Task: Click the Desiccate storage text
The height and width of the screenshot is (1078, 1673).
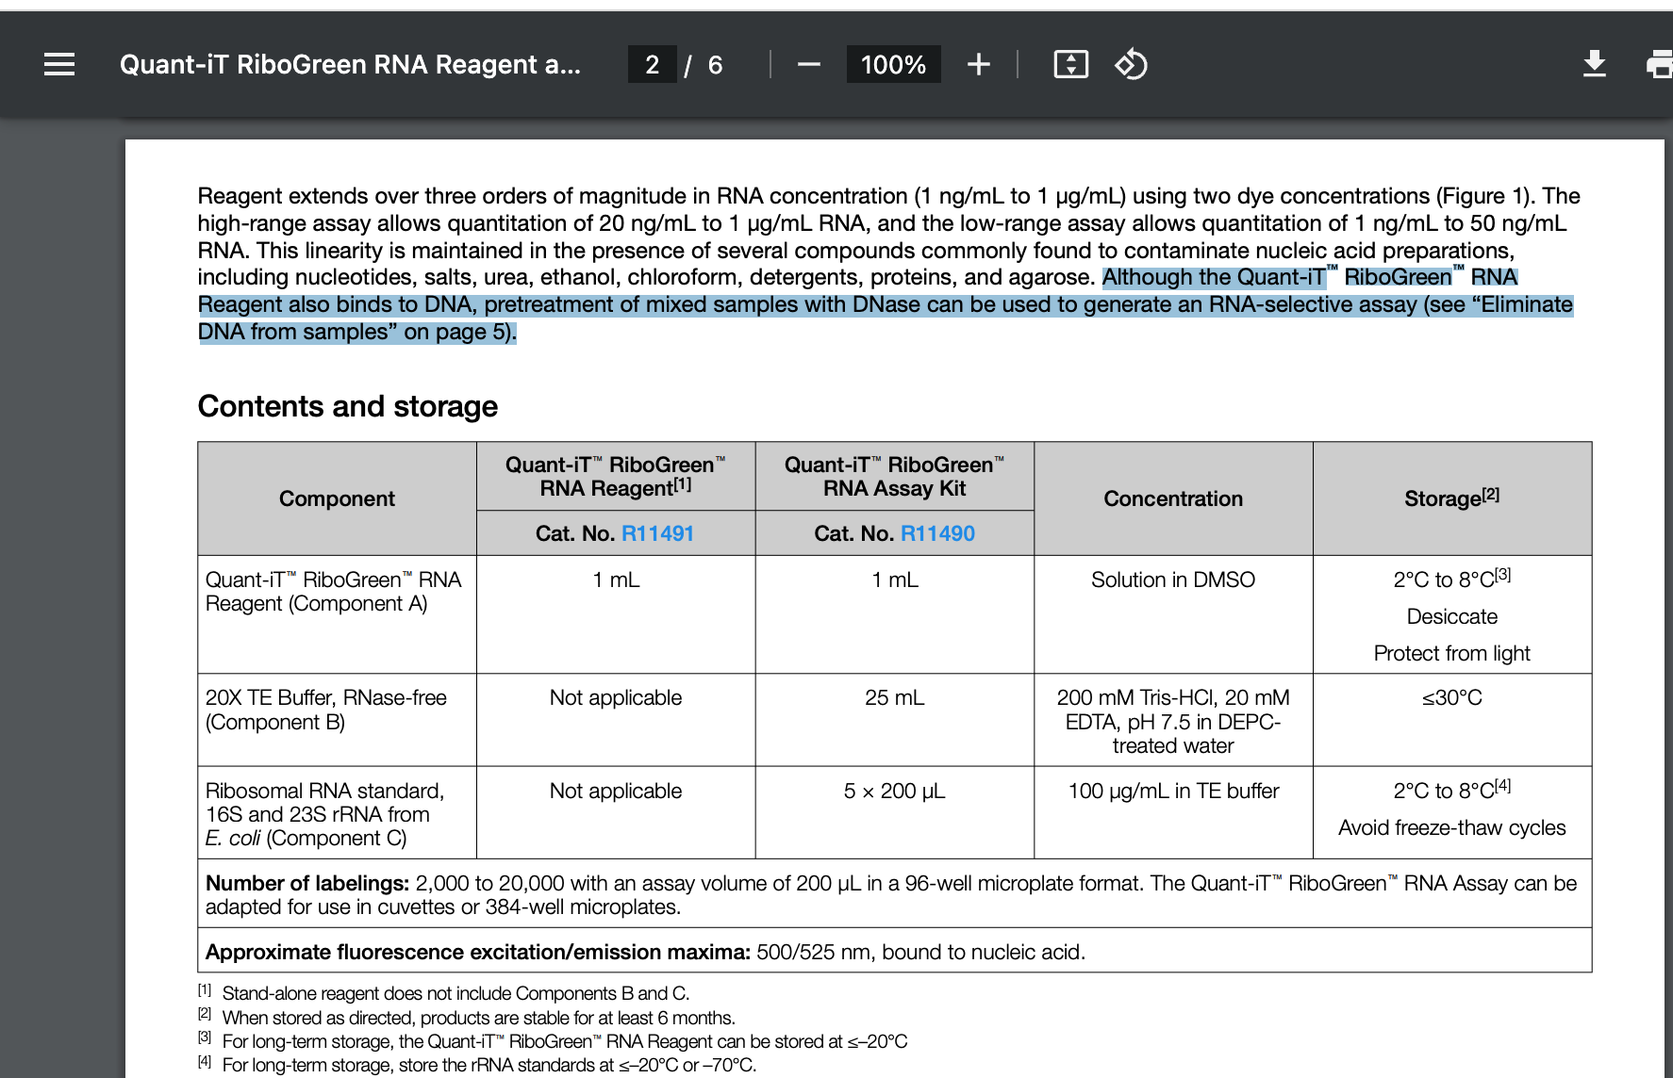Action: (x=1452, y=616)
